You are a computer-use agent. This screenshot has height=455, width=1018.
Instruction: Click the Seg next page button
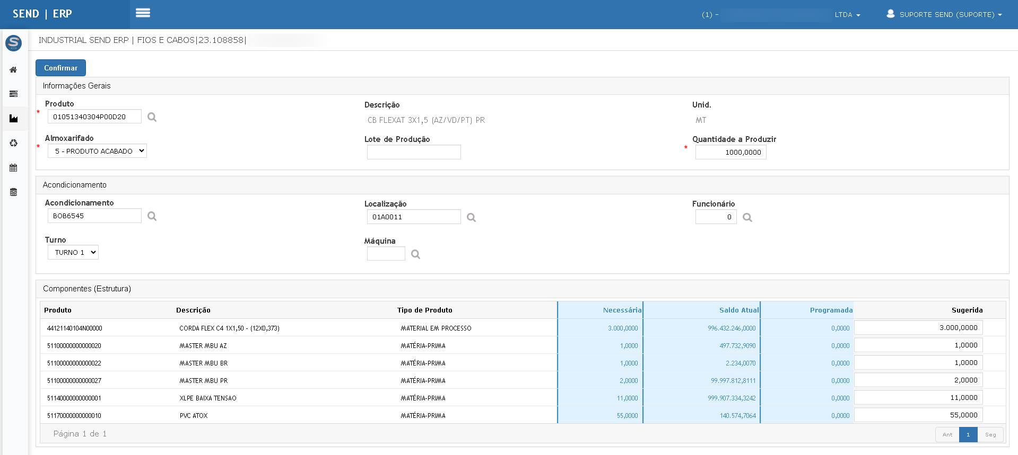tap(990, 434)
